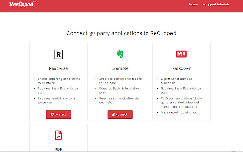Click the PDF file icon
Screen dimensions: 243x152
[58, 135]
